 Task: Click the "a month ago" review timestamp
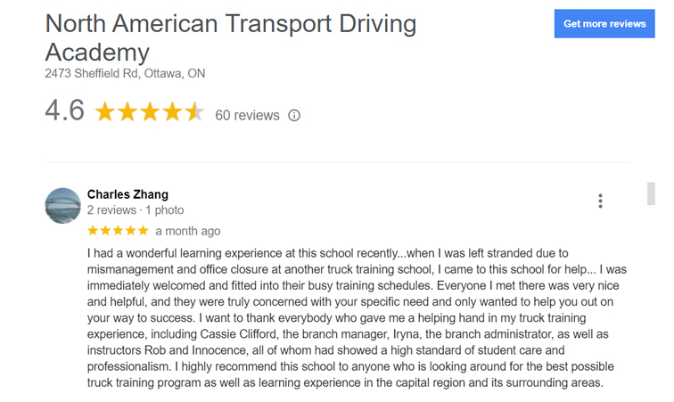187,231
